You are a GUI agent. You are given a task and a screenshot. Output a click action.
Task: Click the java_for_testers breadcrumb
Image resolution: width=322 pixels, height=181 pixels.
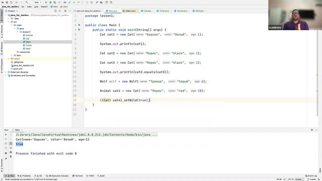coord(10,7)
